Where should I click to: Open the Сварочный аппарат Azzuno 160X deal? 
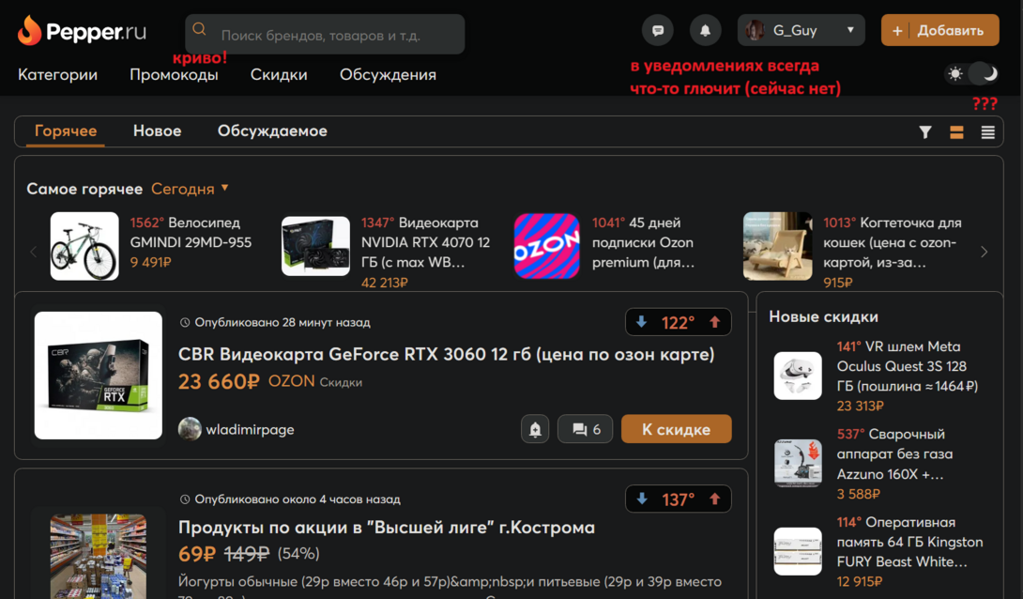click(894, 454)
